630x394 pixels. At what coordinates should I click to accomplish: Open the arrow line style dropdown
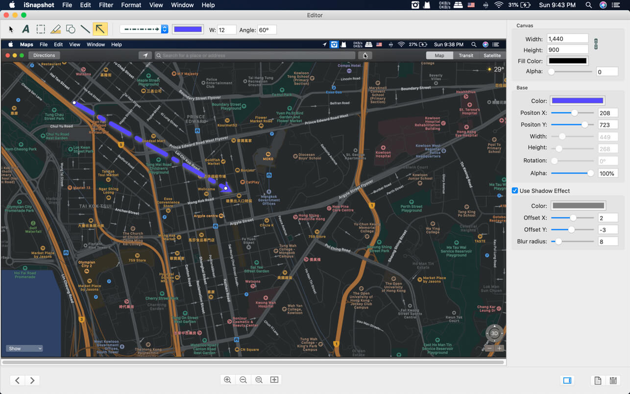pos(144,29)
